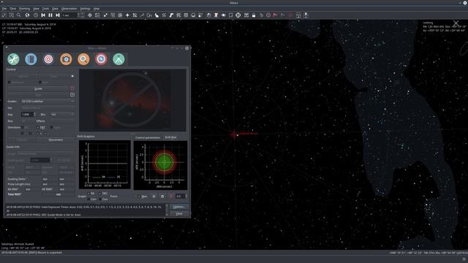Open the Ekos Scheduler notebook icon
The image size is (468, 263).
[31, 59]
